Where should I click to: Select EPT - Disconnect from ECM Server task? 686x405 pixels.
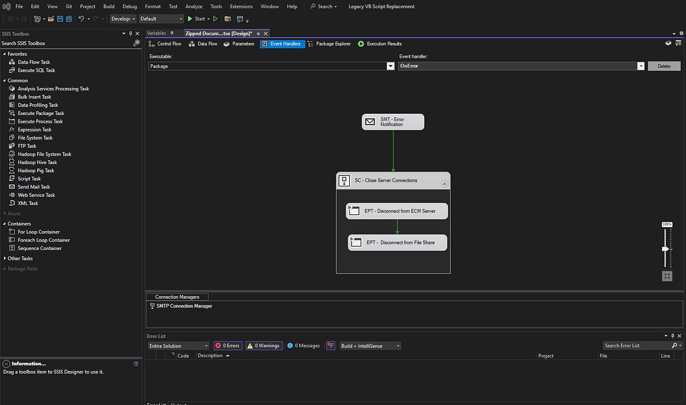pos(397,211)
